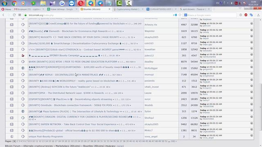The width and height of the screenshot is (262, 147).
Task: Switch to Opera in the taskbar
Action: (81, 3)
